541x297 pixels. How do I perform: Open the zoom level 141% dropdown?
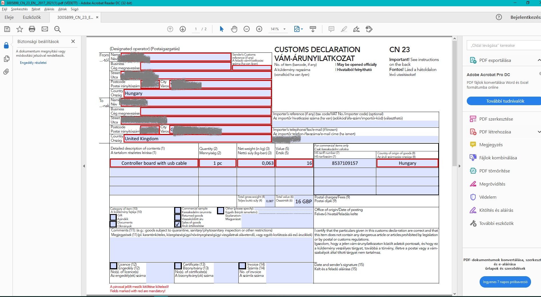[x=284, y=29]
